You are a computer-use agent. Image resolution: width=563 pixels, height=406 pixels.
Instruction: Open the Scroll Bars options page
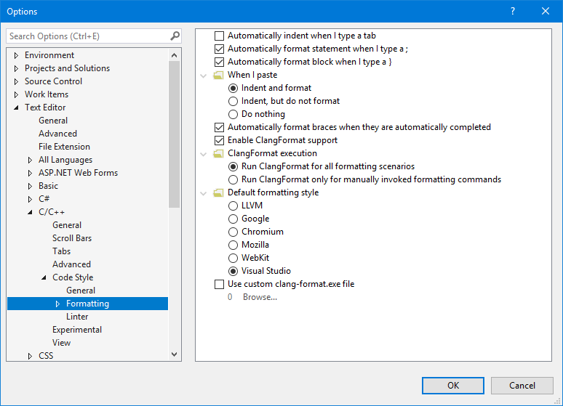tap(71, 238)
